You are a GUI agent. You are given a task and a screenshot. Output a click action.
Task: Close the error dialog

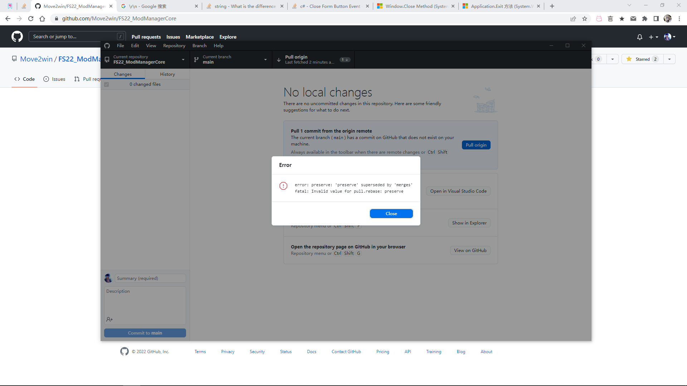[391, 213]
